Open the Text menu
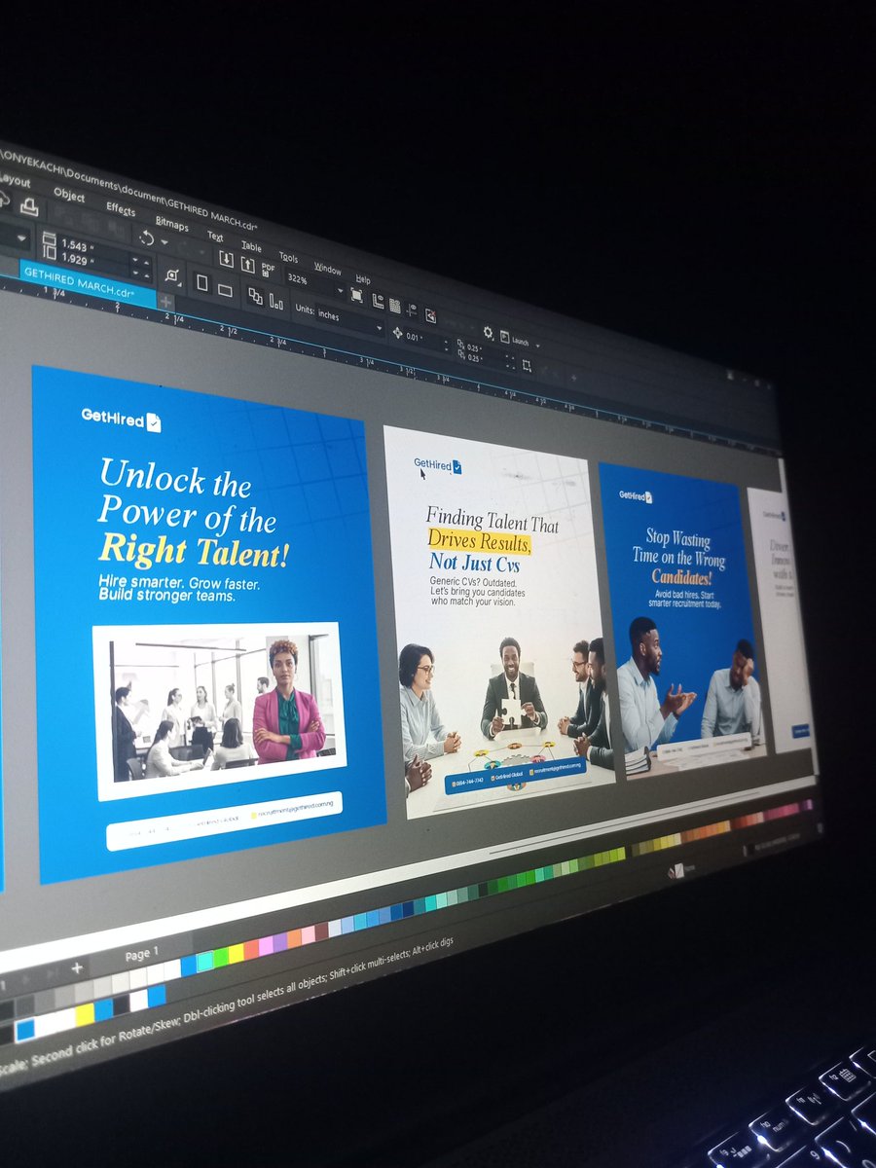 pos(215,237)
